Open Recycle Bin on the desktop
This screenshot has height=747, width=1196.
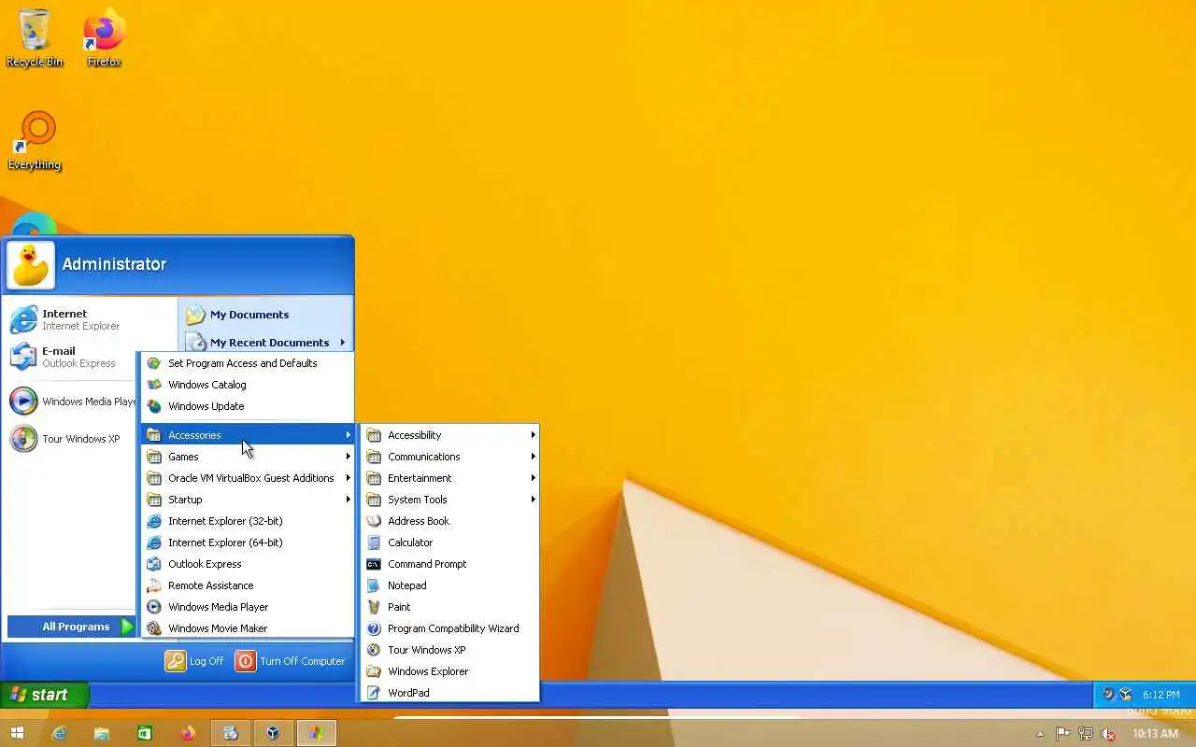(35, 38)
